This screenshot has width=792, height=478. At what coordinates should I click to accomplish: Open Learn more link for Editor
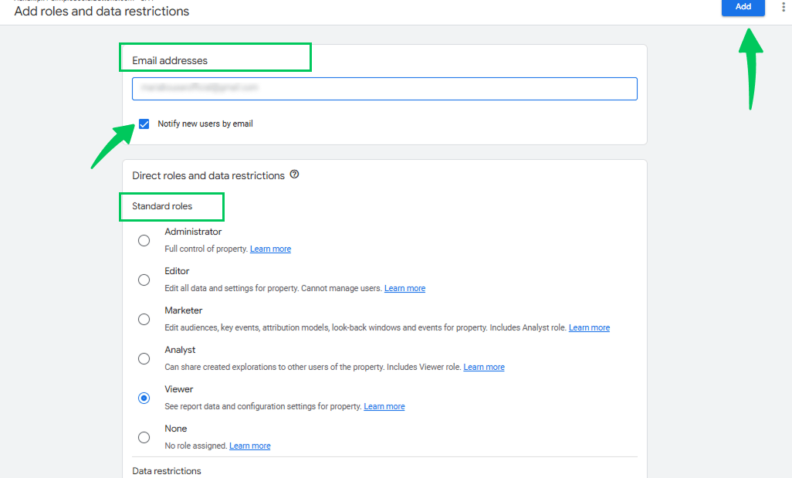(x=404, y=288)
